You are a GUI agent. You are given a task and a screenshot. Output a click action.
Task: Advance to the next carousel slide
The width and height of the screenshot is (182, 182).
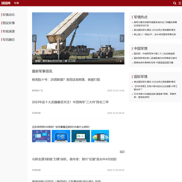coord(122,38)
